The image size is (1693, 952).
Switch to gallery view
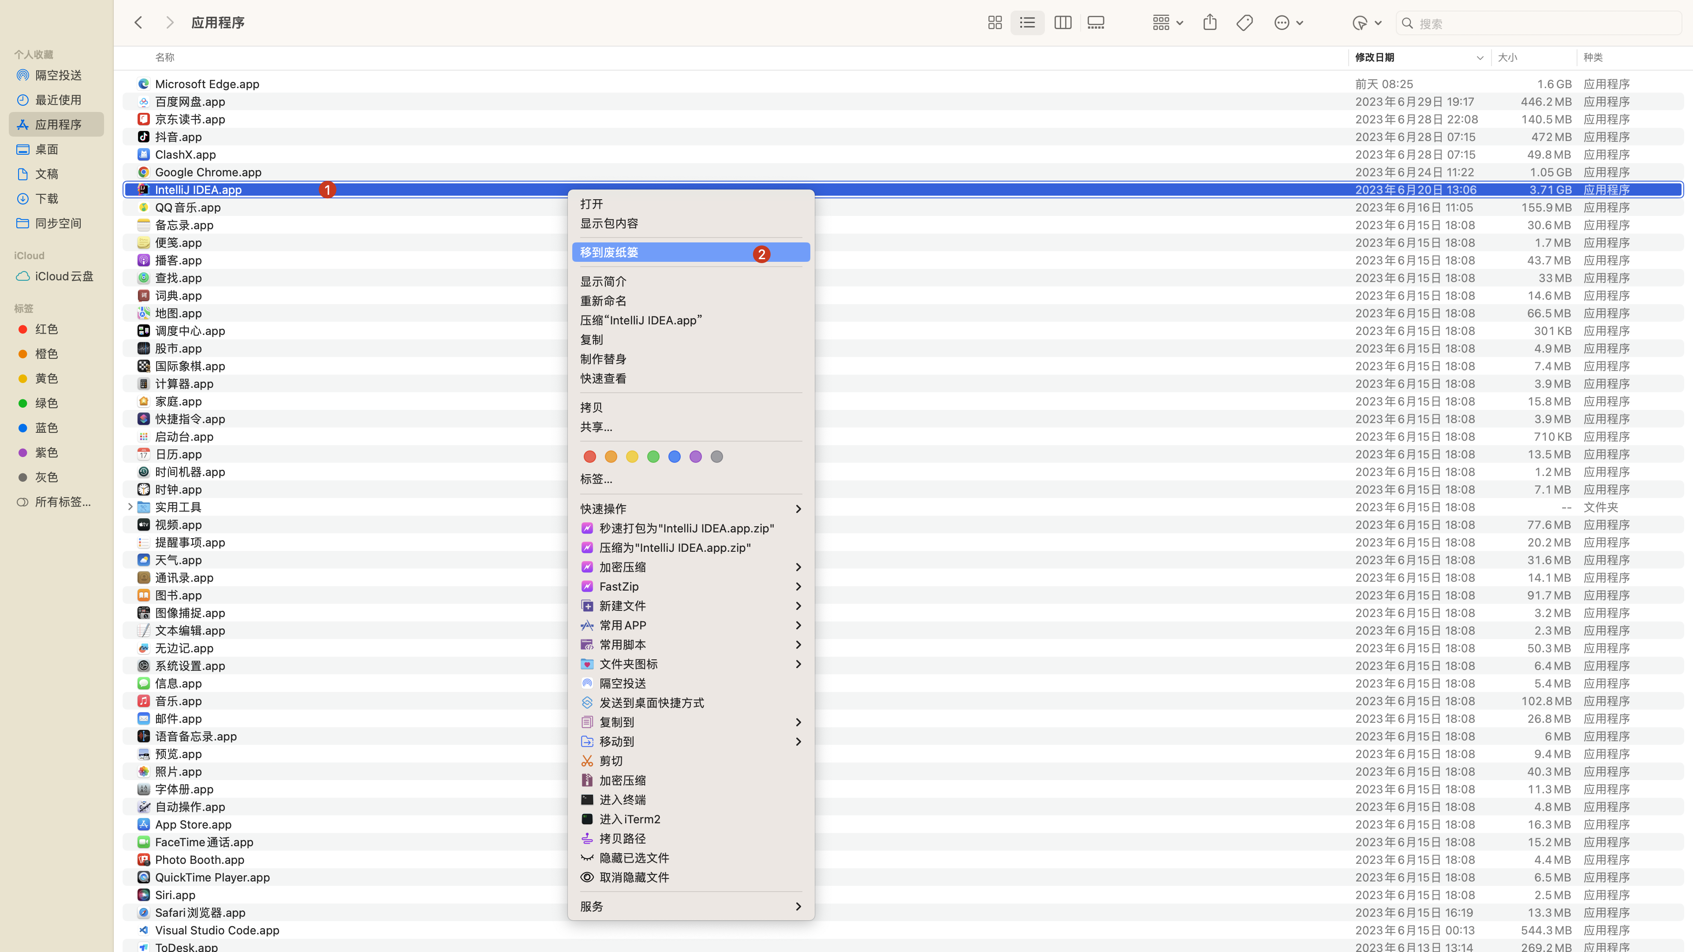[x=1096, y=23]
